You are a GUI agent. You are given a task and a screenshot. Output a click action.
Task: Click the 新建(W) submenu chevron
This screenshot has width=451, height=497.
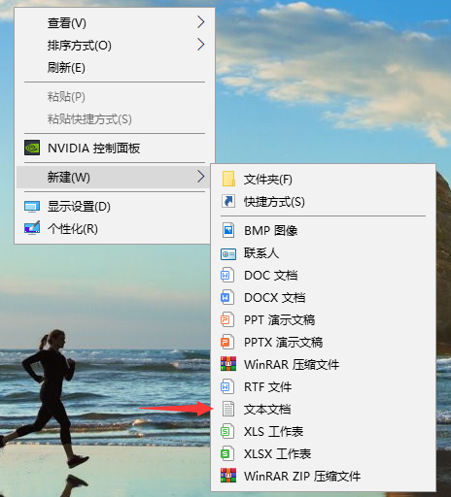[201, 177]
